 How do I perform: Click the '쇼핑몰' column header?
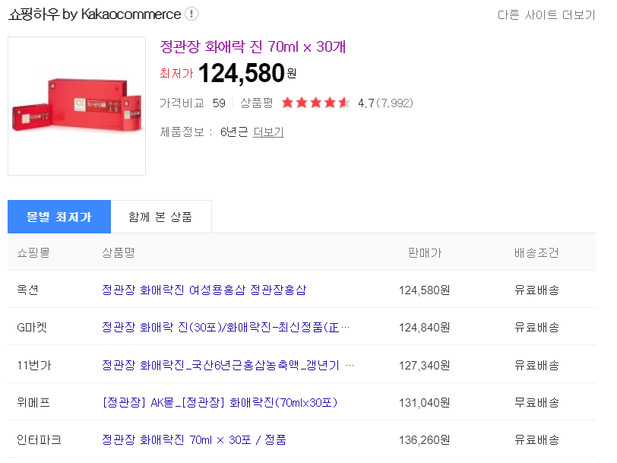click(33, 252)
